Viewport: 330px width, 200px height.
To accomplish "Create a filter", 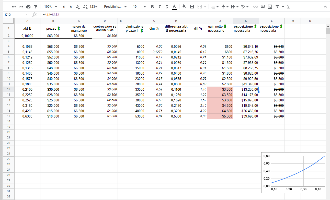I will click(277, 7).
